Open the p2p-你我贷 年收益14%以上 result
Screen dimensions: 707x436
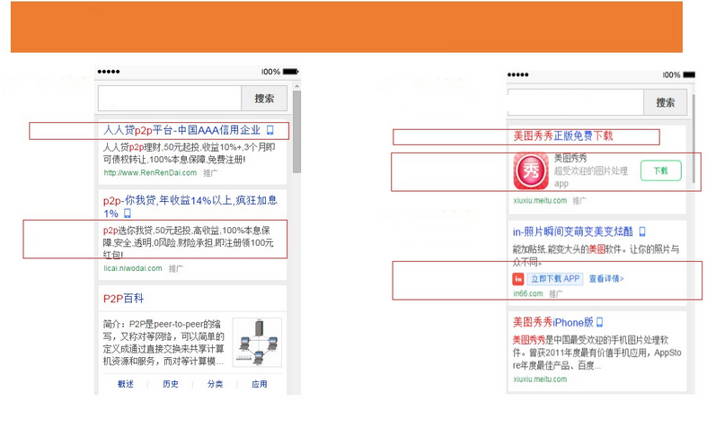pos(190,206)
